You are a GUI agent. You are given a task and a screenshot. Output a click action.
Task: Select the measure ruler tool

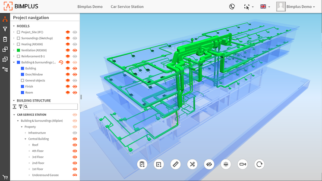pyautogui.click(x=176, y=164)
